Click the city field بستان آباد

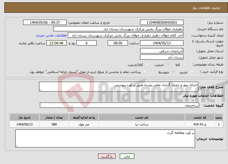coord(162,57)
